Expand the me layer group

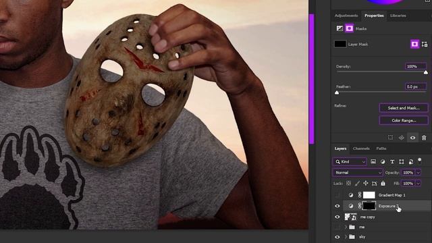click(346, 227)
